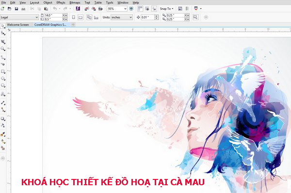The image size is (291, 193).
Task: Select the Polygon tool
Action: point(3,85)
